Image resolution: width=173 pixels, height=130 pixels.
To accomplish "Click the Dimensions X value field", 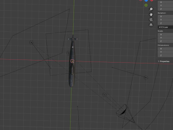I will (165, 49).
